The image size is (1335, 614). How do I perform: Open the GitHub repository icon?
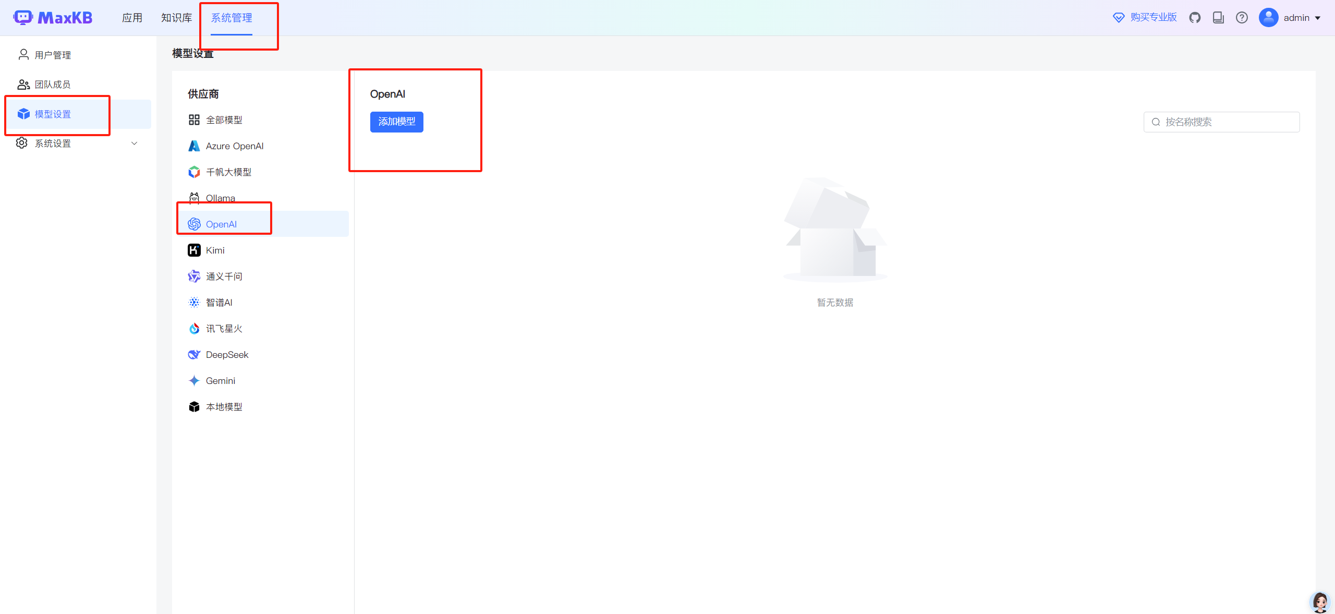(x=1195, y=17)
